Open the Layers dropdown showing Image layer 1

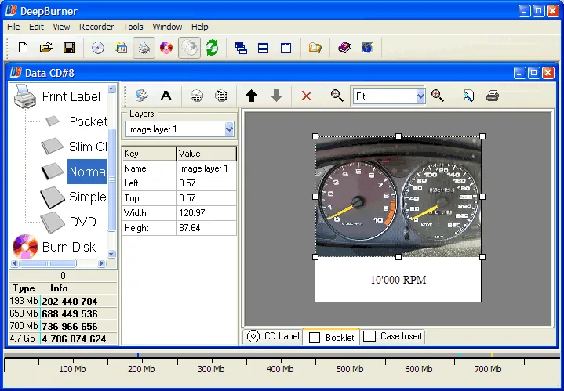[179, 129]
